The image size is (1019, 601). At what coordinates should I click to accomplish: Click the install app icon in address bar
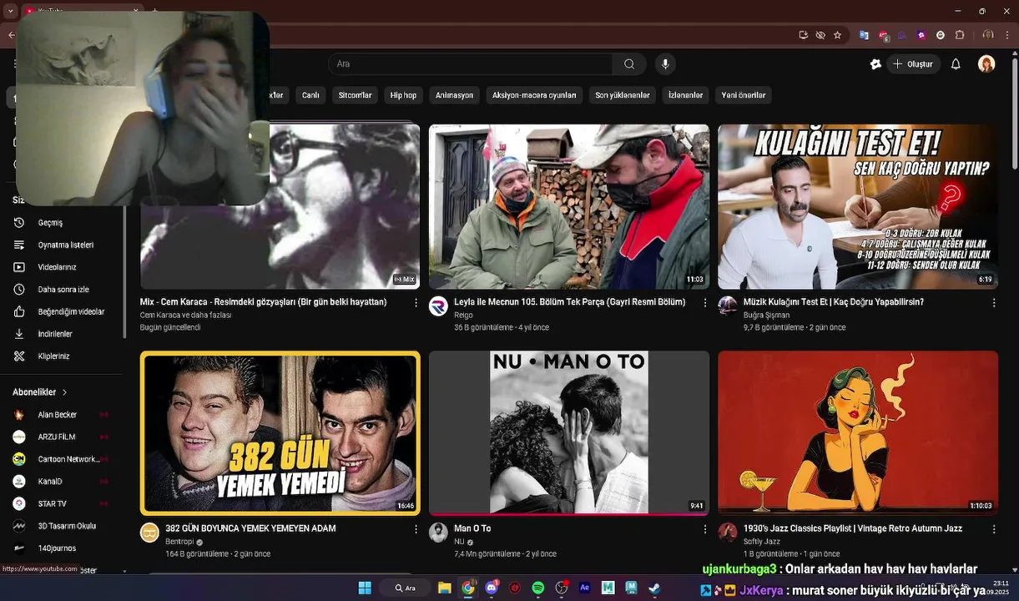[804, 35]
